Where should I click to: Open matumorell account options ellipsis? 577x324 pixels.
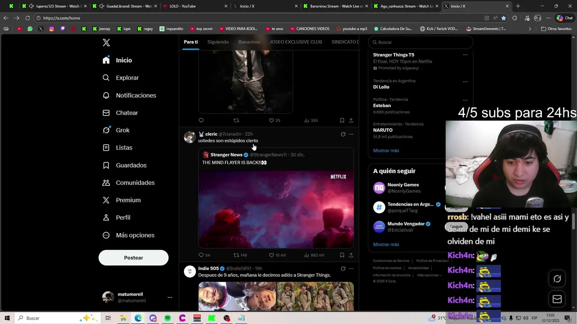coord(170,297)
